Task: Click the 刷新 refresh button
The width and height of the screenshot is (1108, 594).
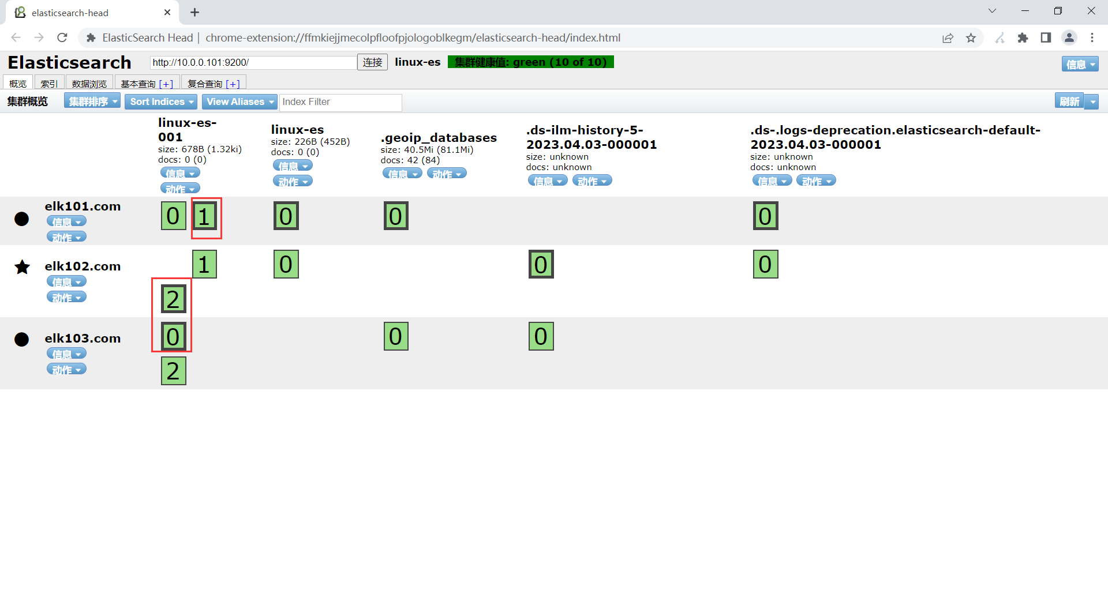Action: [1069, 101]
